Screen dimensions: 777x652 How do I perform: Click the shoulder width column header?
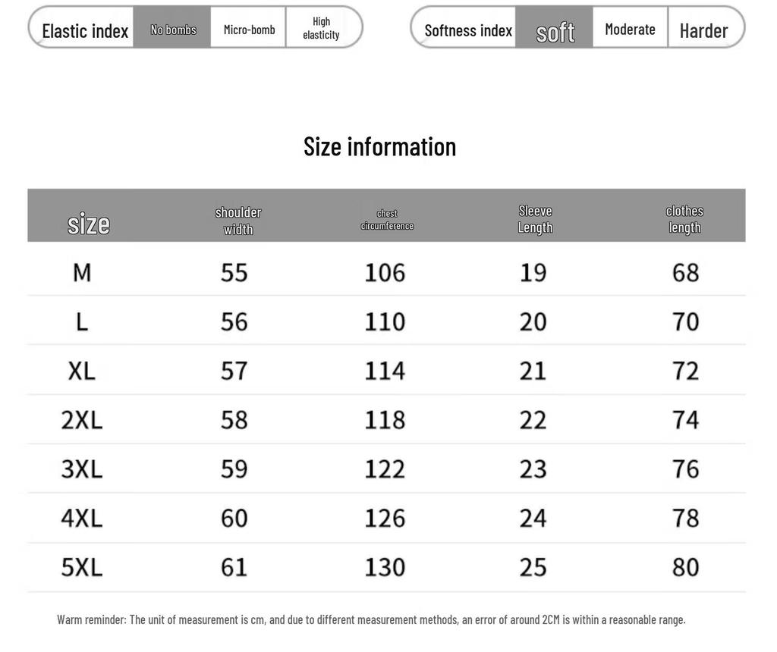(x=238, y=221)
